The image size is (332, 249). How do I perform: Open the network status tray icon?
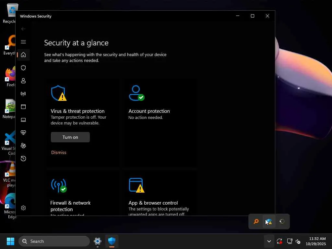(x=290, y=241)
